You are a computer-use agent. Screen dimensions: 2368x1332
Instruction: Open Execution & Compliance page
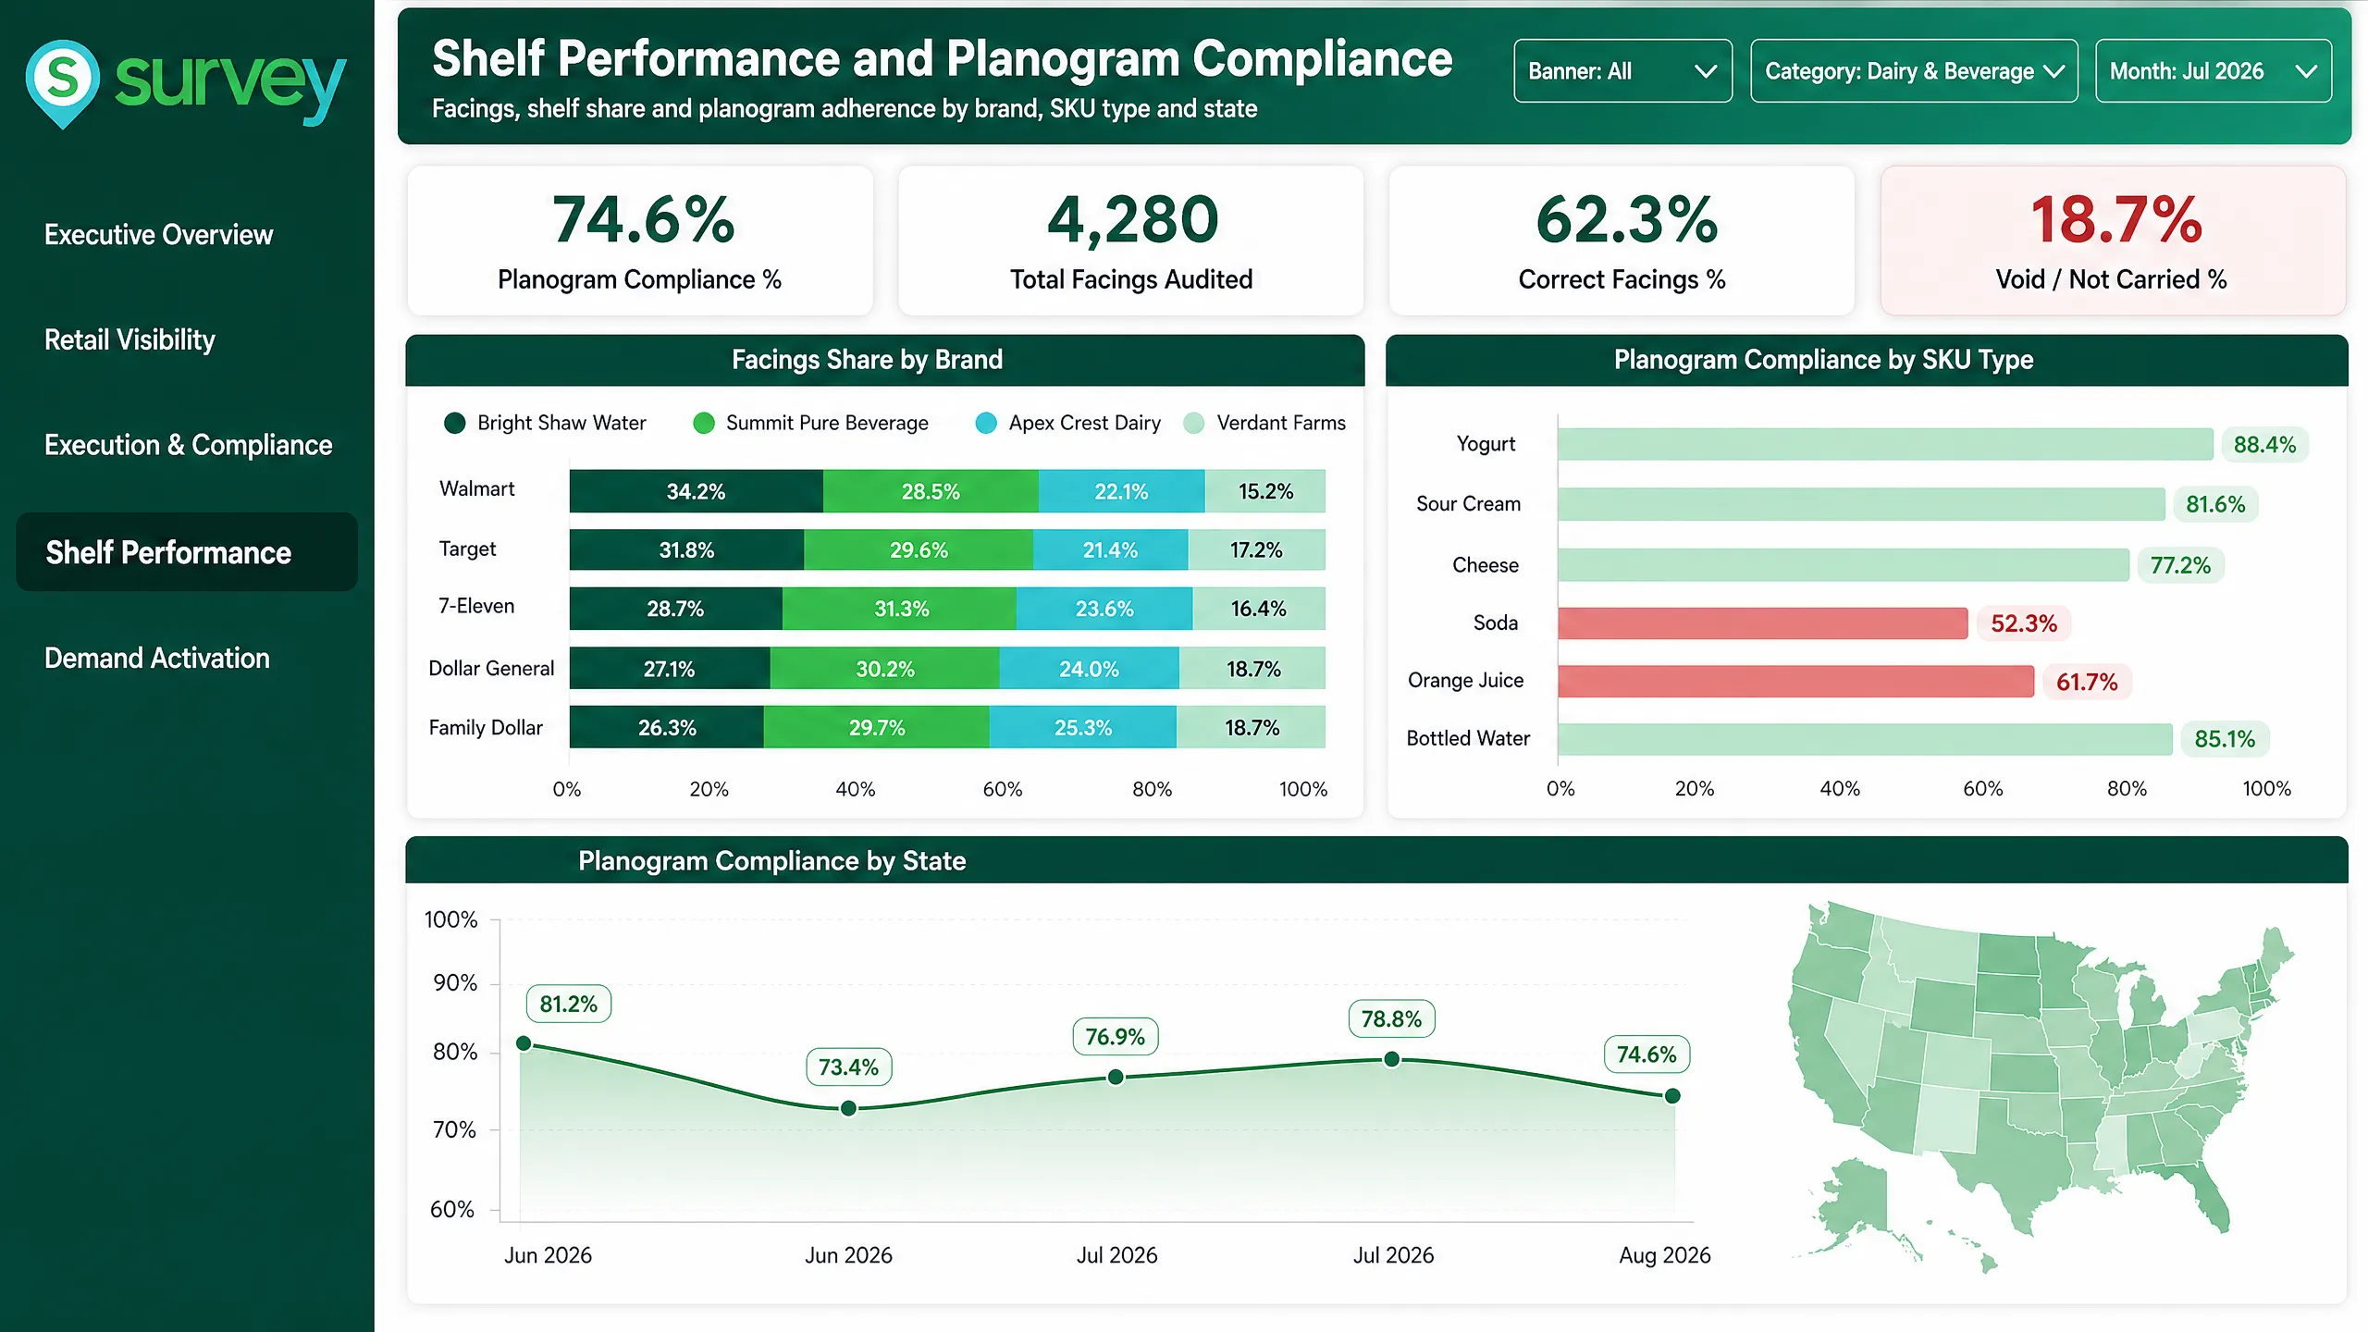(x=188, y=445)
